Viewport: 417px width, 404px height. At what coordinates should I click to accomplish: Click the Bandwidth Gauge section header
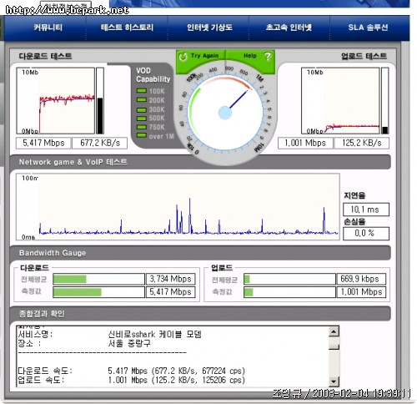coord(53,253)
